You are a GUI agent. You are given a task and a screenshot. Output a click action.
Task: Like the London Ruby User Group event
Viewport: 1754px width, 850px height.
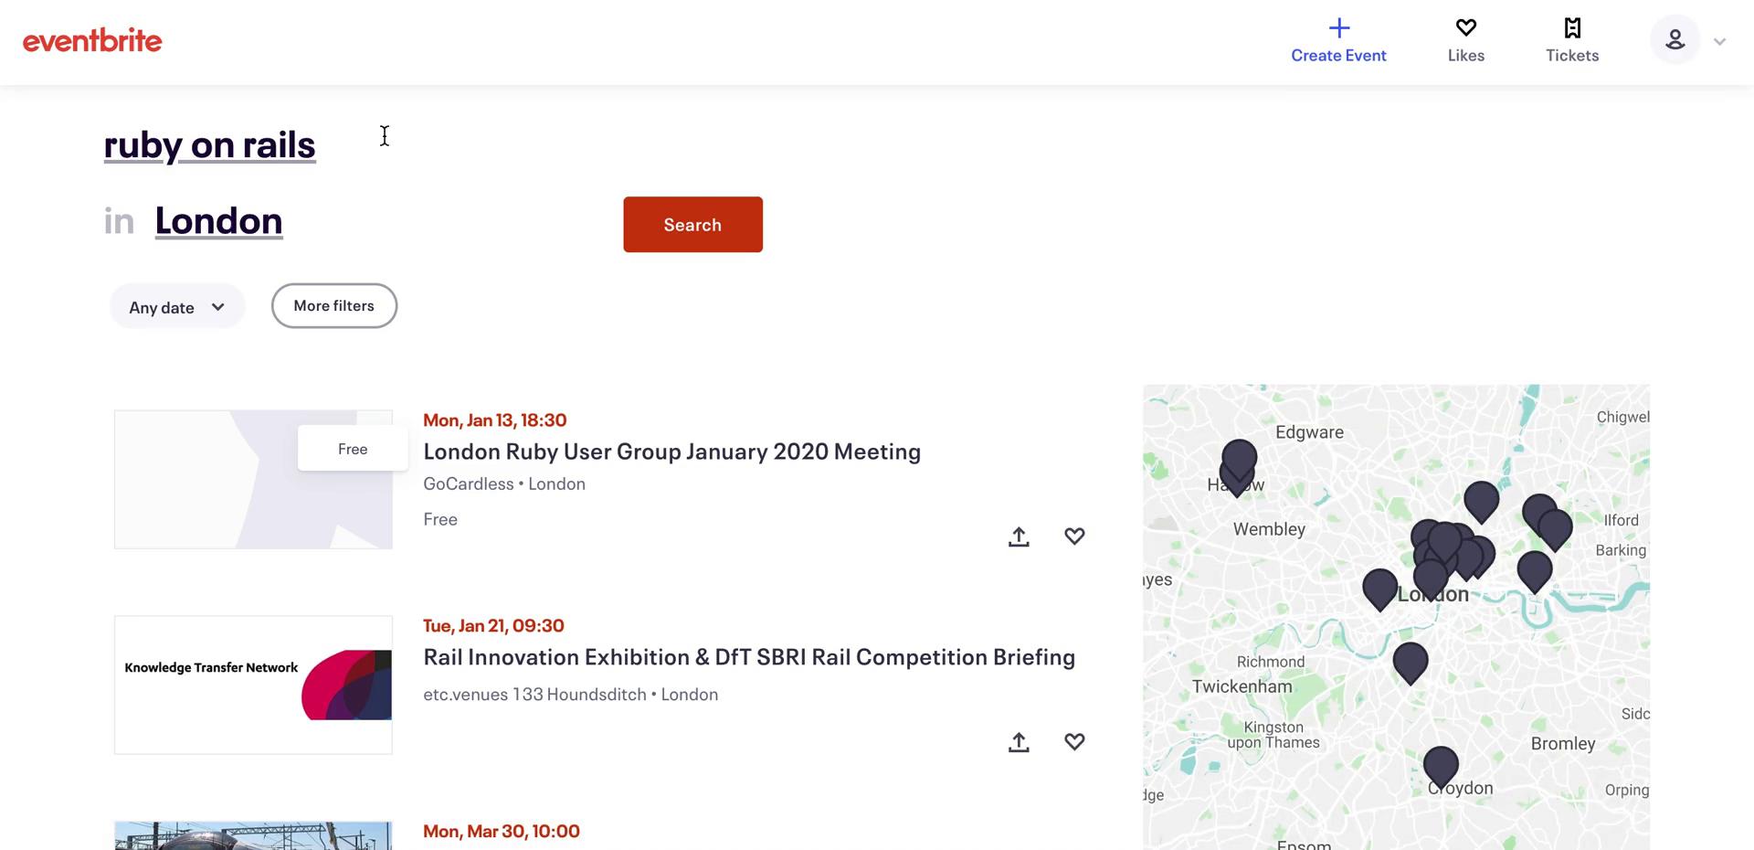tap(1074, 537)
